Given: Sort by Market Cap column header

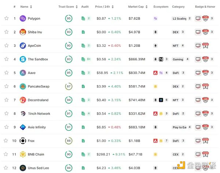Looking at the screenshot, I should [137, 7].
